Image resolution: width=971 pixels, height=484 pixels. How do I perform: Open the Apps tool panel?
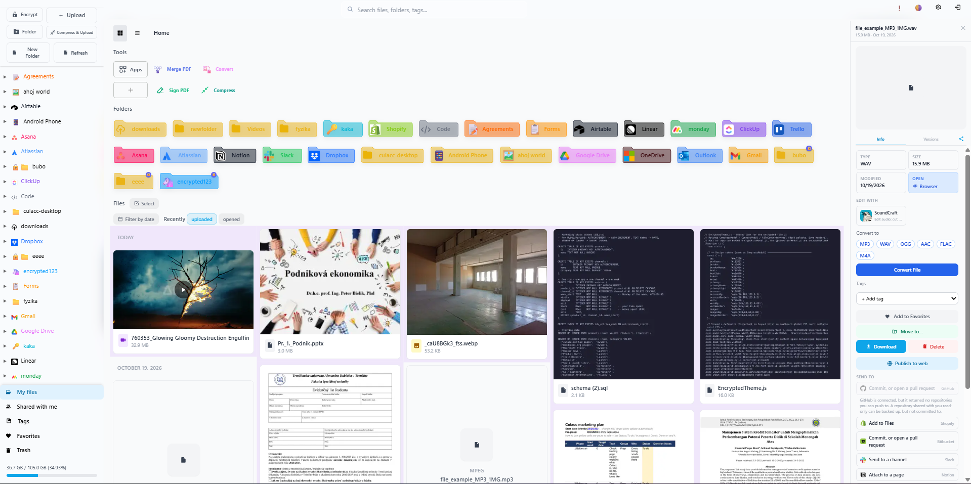(131, 70)
